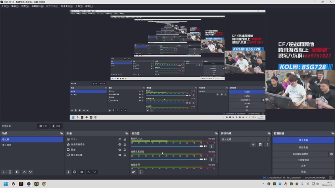Open the 文件 menu
Screen dimensions: 335x188
(5, 6)
